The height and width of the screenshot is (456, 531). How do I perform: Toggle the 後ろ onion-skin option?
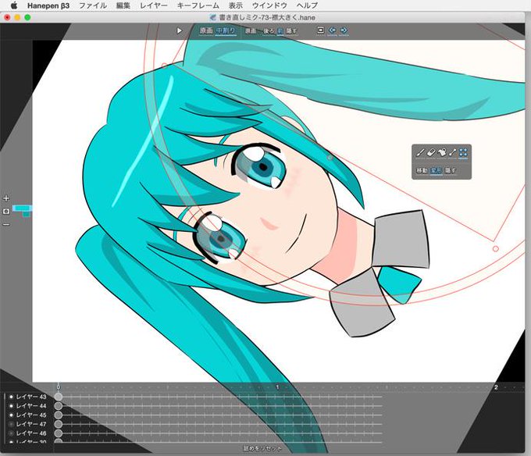pos(269,30)
